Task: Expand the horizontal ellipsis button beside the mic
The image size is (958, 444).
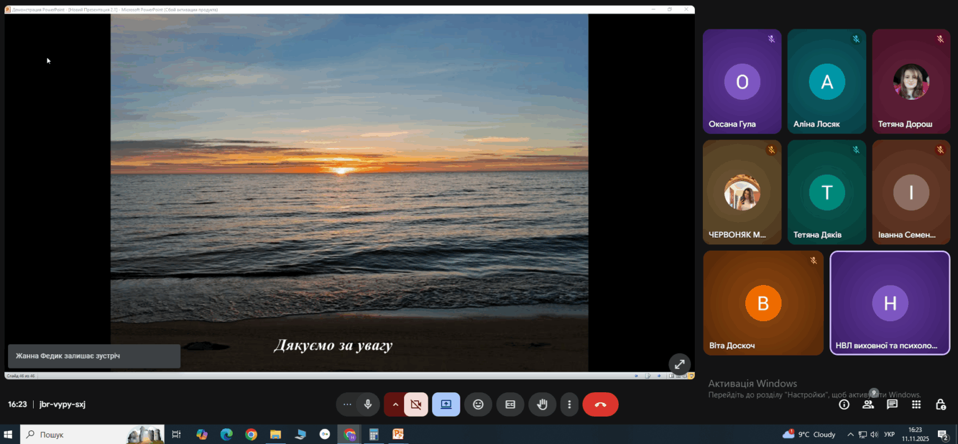Action: point(347,404)
